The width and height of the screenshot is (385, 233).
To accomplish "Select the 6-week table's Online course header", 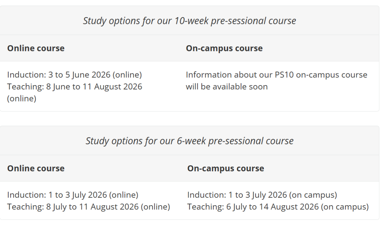I will [36, 169].
